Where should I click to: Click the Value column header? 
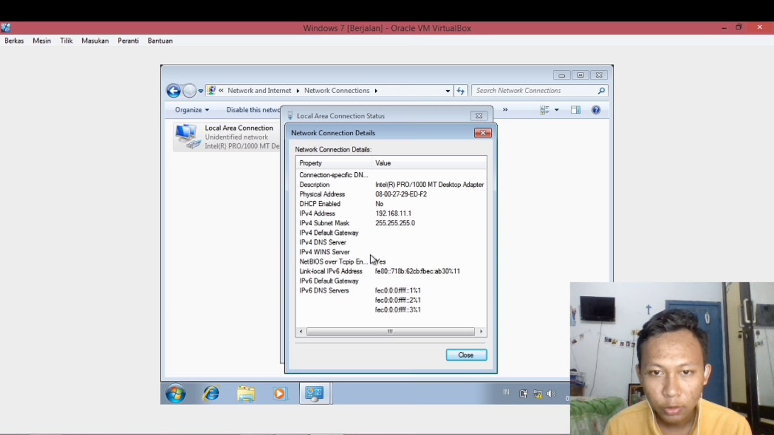point(429,163)
